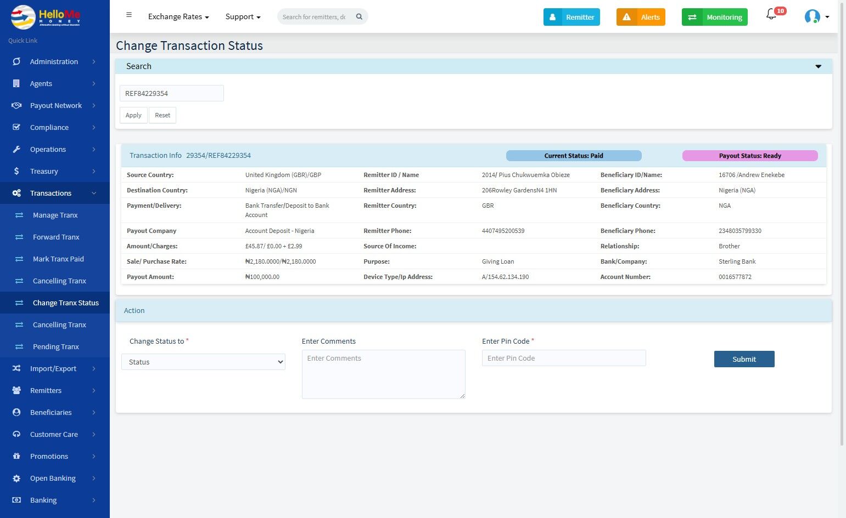The height and width of the screenshot is (518, 846).
Task: Open the Change Status to dropdown
Action: pos(203,362)
